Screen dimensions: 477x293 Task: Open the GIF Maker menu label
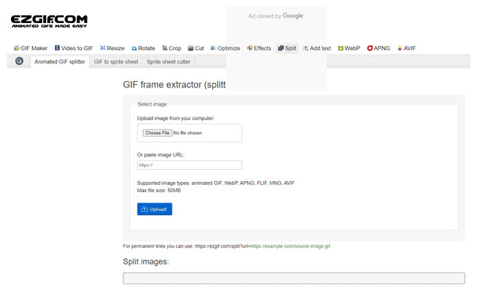[34, 48]
